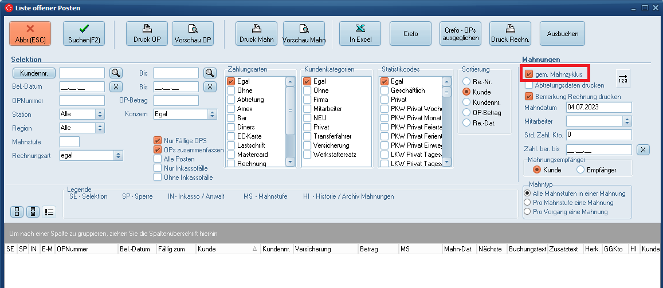Export the list with In Excel
This screenshot has height=288, width=663.
click(360, 34)
